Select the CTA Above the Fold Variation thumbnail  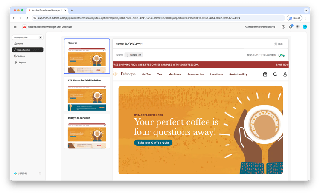pos(87,94)
